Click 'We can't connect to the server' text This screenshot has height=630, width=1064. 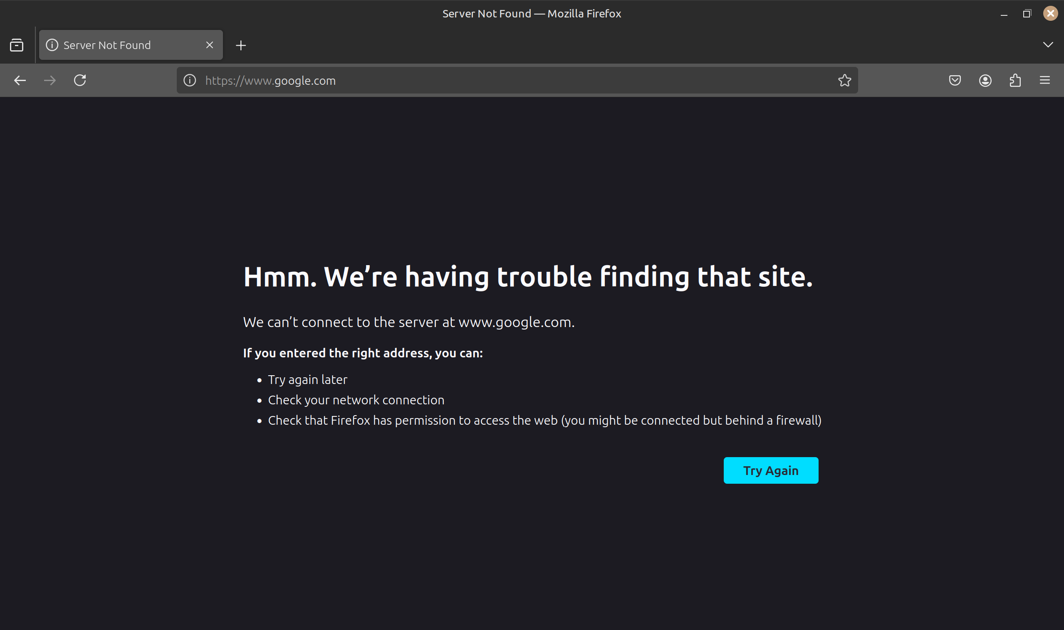(409, 322)
